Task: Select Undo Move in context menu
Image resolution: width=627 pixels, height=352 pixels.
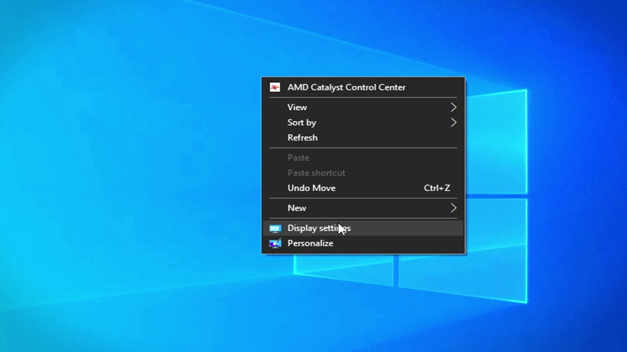Action: pos(363,188)
